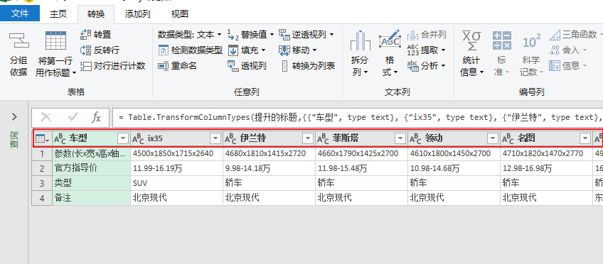
Task: Select the 伊兰特 column header
Action: 269,138
